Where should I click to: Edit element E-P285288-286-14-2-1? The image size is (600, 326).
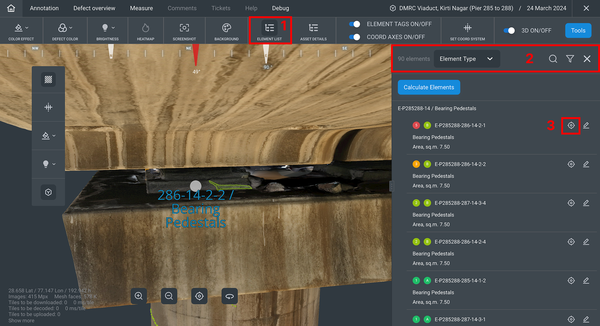point(586,125)
